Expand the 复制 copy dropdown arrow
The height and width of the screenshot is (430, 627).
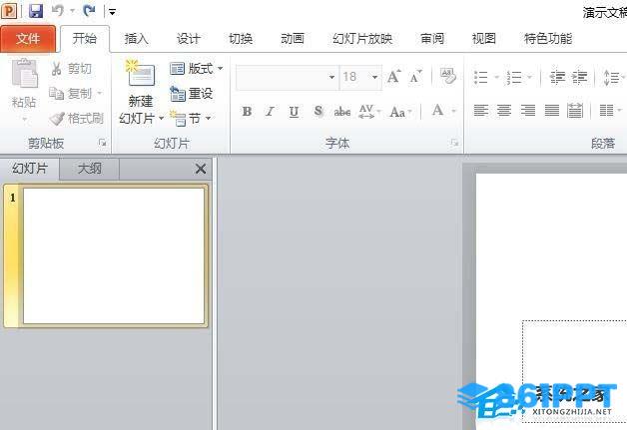[100, 93]
